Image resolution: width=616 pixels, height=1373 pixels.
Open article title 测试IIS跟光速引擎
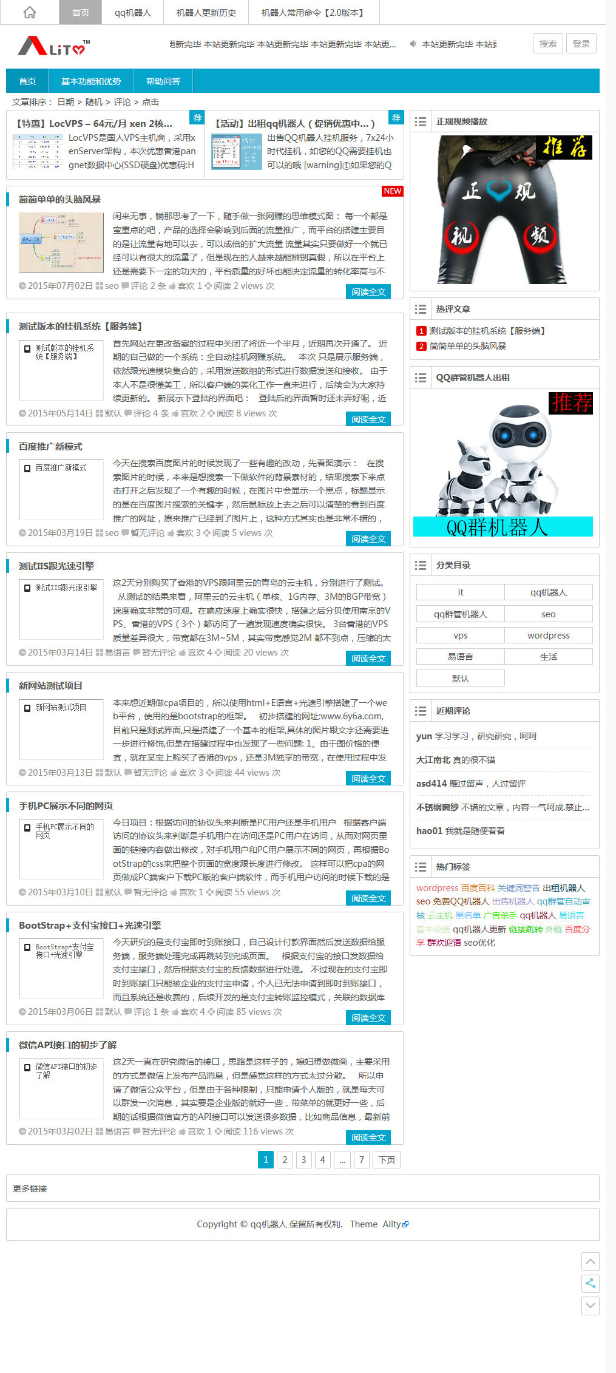(x=56, y=566)
